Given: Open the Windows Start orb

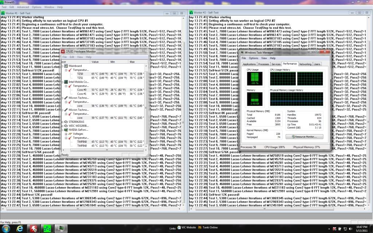Looking at the screenshot, I should 5,229.
